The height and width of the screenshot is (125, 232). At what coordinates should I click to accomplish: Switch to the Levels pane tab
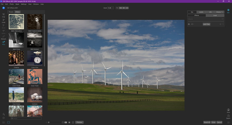click(201, 12)
